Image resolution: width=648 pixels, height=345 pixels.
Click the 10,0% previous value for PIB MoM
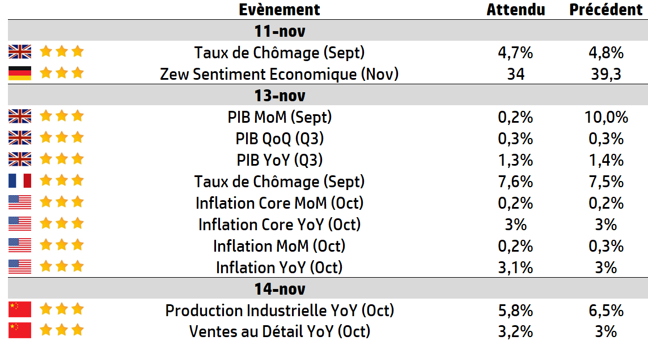tap(606, 117)
